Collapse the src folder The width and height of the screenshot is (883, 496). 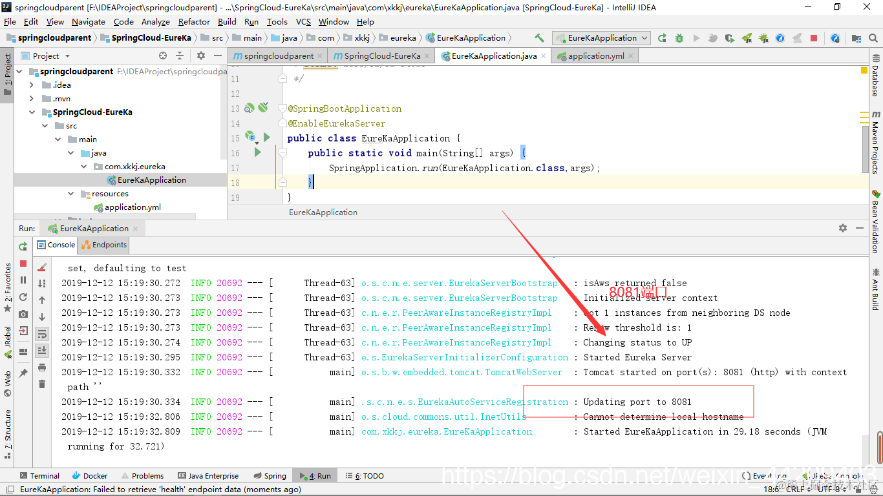coord(45,125)
